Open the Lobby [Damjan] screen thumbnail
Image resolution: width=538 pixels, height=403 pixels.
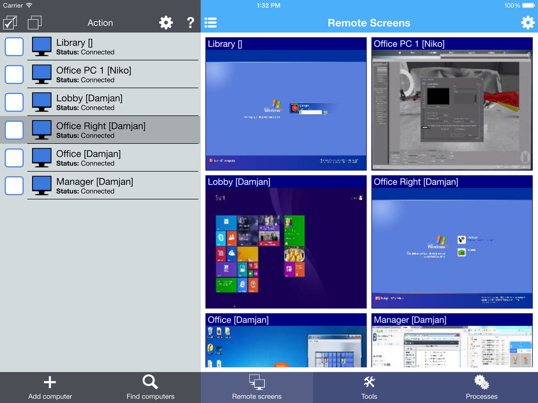pyautogui.click(x=286, y=242)
